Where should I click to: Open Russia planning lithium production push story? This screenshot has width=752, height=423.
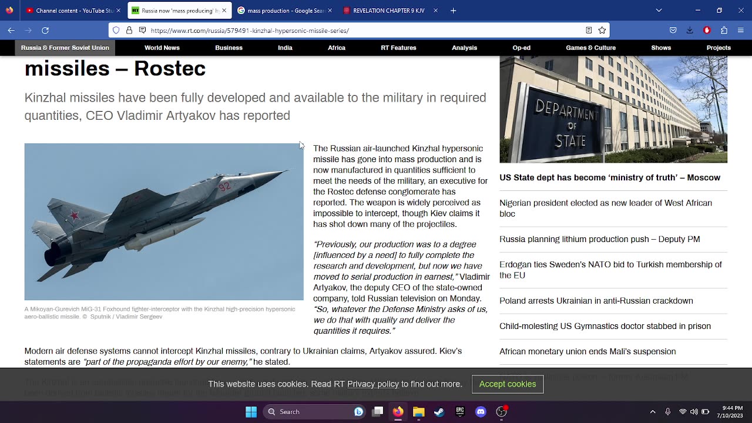[599, 239]
